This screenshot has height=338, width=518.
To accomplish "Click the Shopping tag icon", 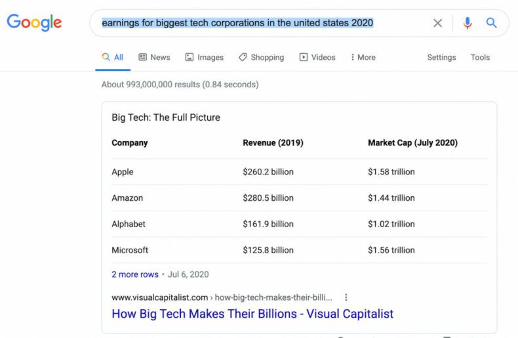I will point(243,57).
